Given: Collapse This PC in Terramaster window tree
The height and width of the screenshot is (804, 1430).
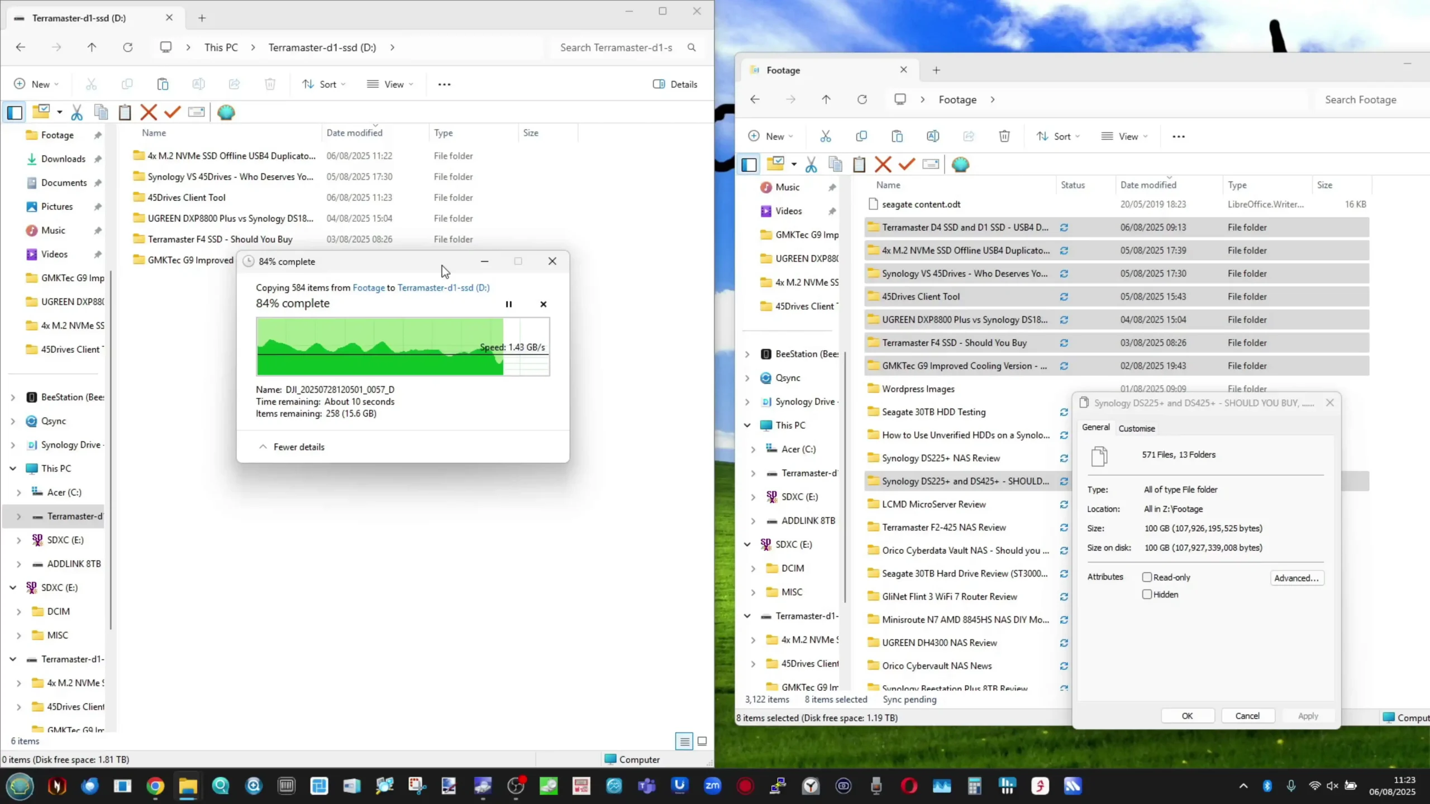Looking at the screenshot, I should coord(13,469).
